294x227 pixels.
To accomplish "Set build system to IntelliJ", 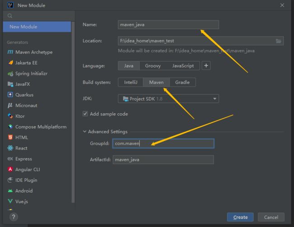I will pos(131,82).
